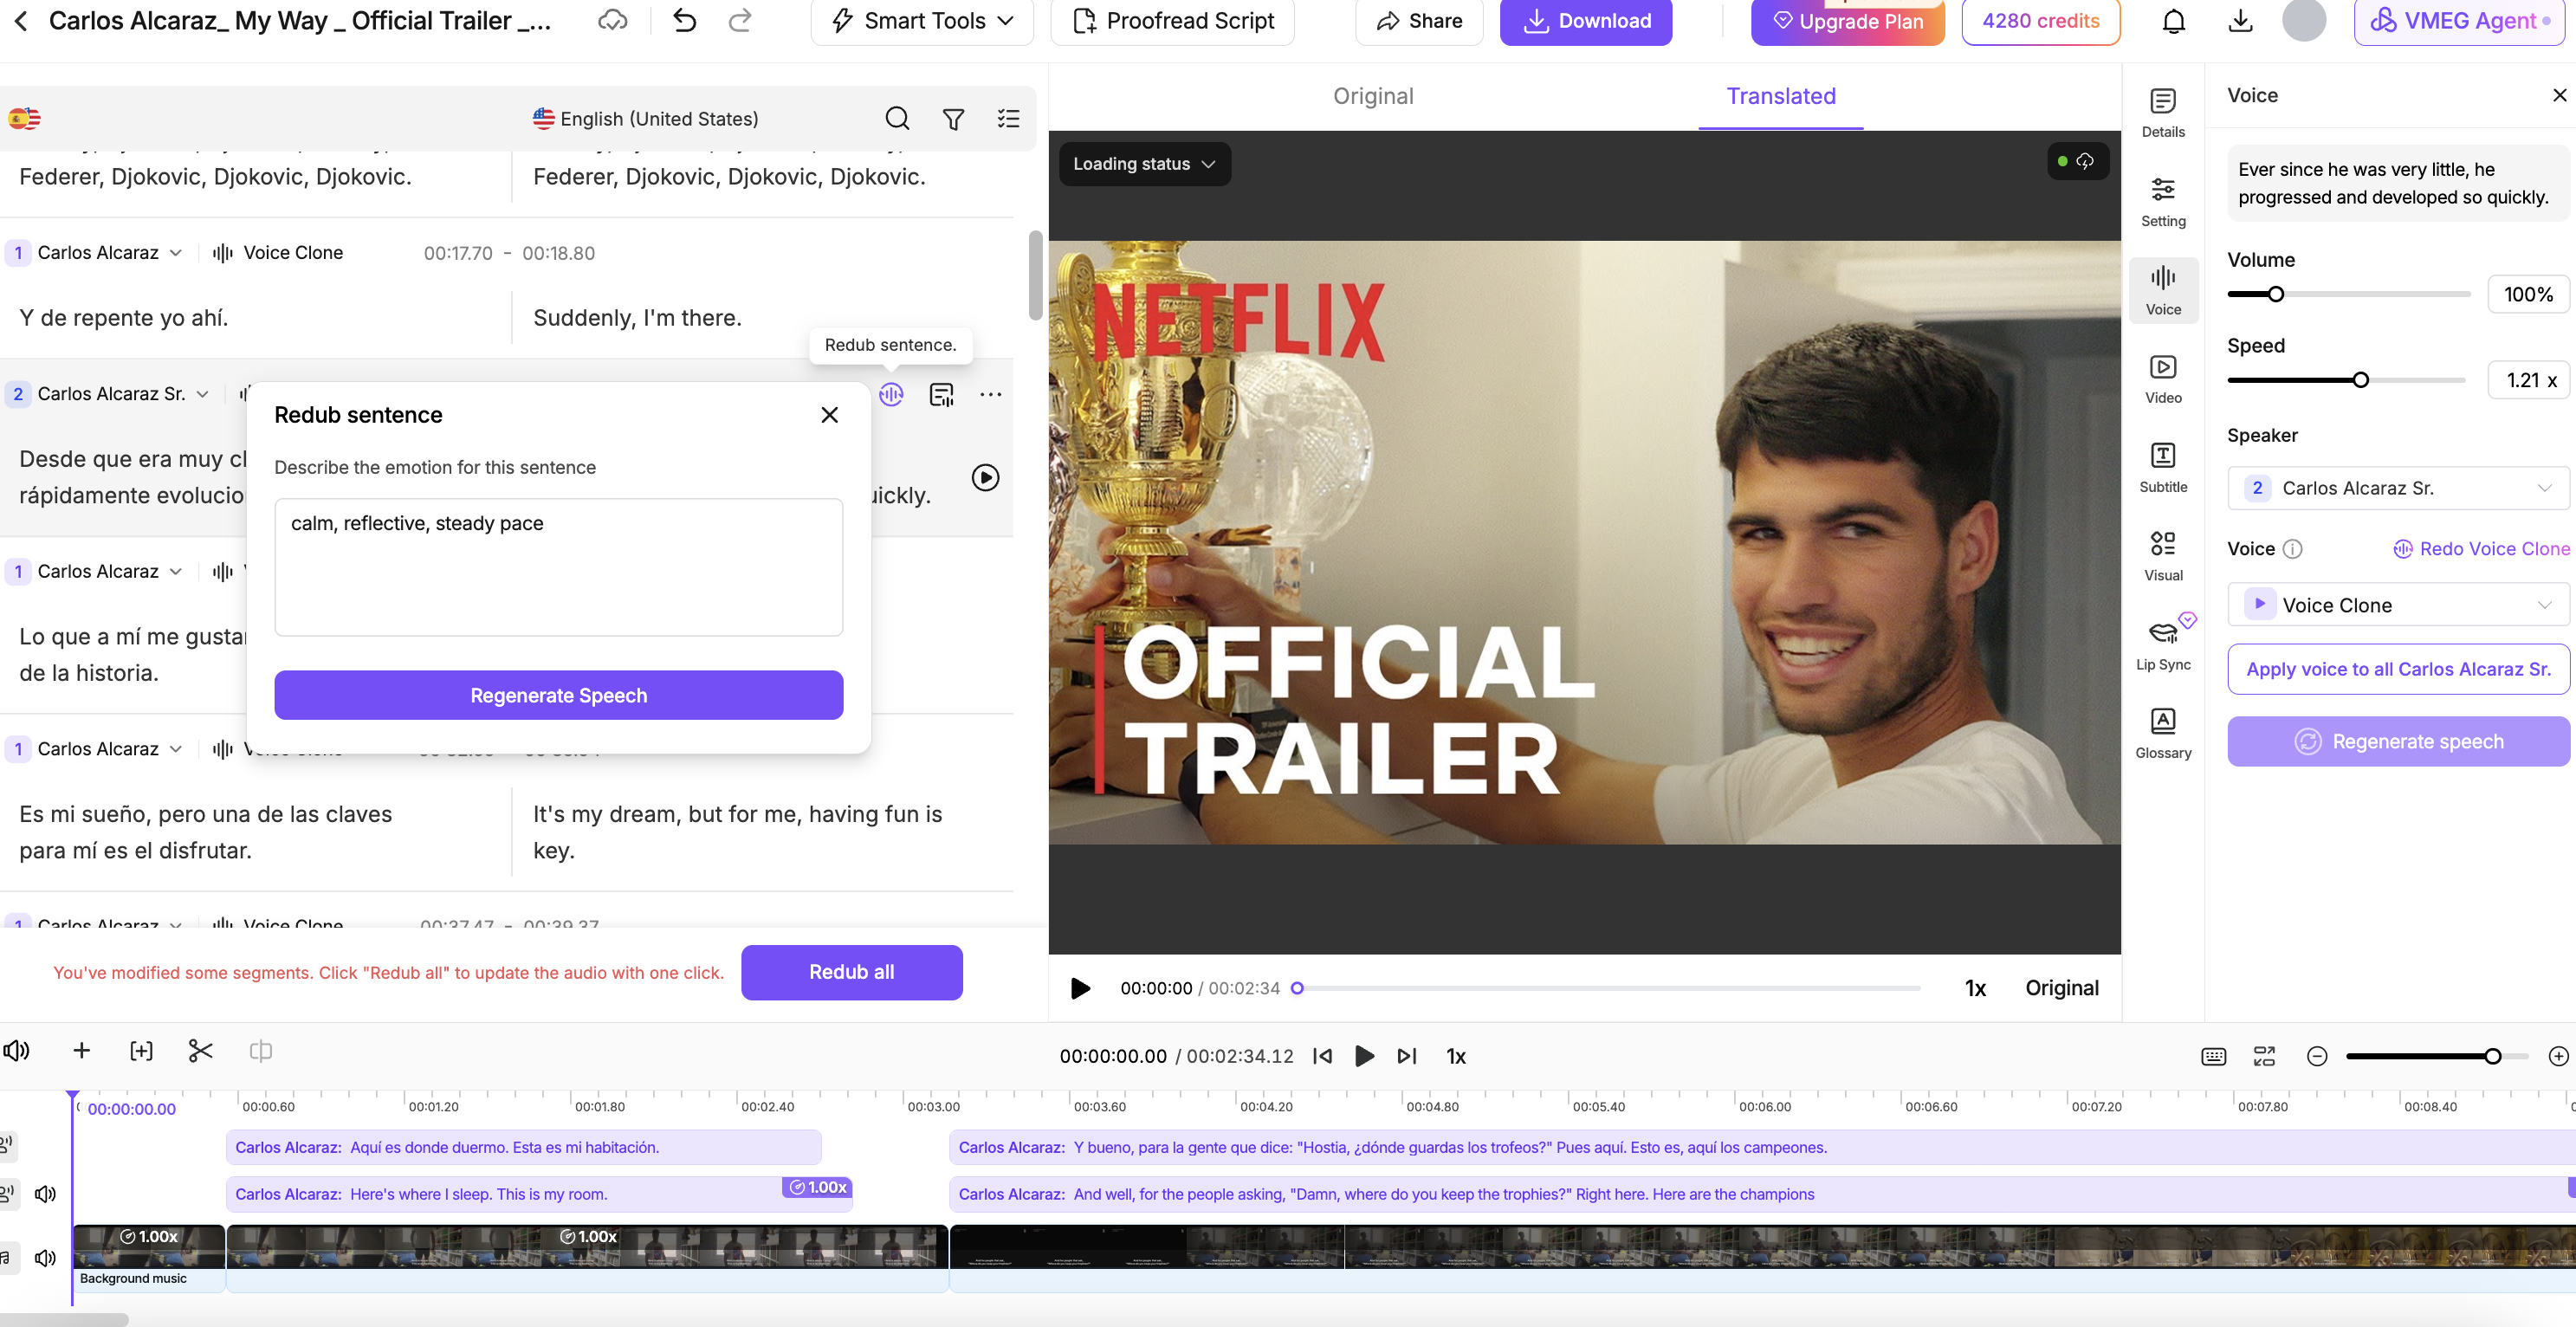Open the search icon in script panel
The width and height of the screenshot is (2576, 1327).
coord(897,119)
